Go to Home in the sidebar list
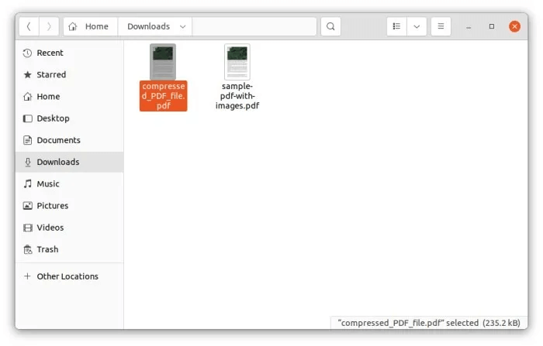 coord(69,97)
